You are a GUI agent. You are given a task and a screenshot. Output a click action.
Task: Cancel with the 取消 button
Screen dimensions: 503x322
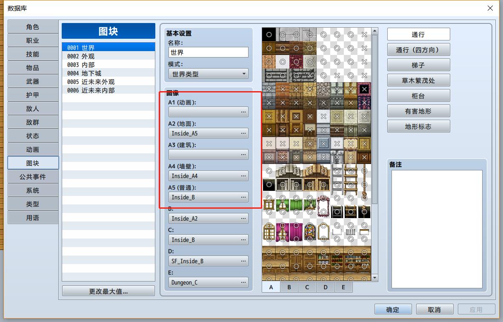click(x=434, y=310)
